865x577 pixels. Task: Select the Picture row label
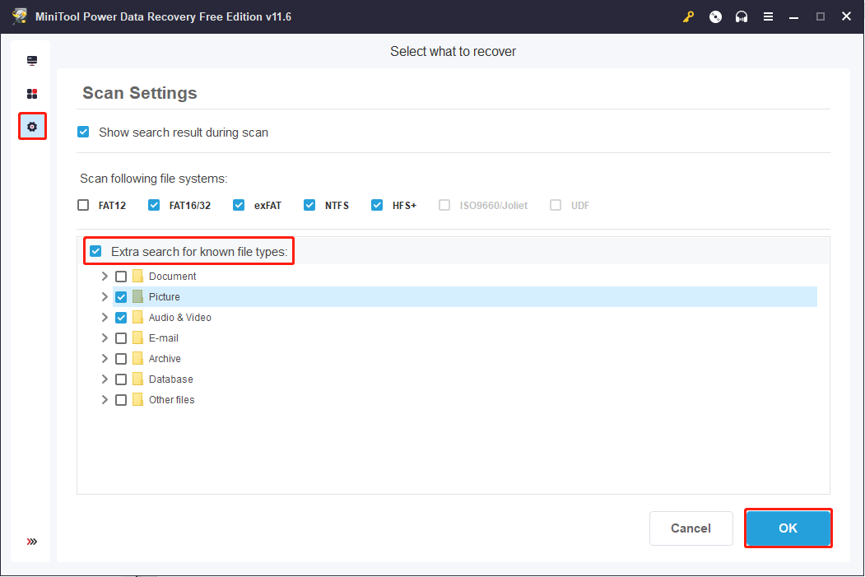(165, 297)
